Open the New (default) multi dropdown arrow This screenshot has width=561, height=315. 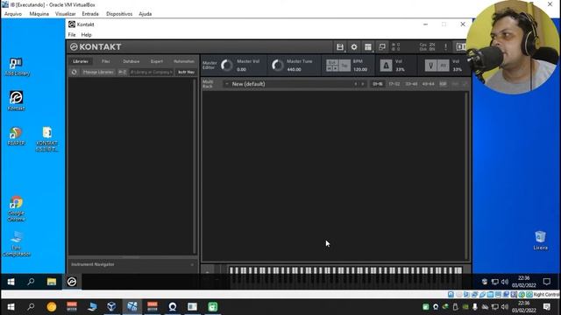coord(227,84)
